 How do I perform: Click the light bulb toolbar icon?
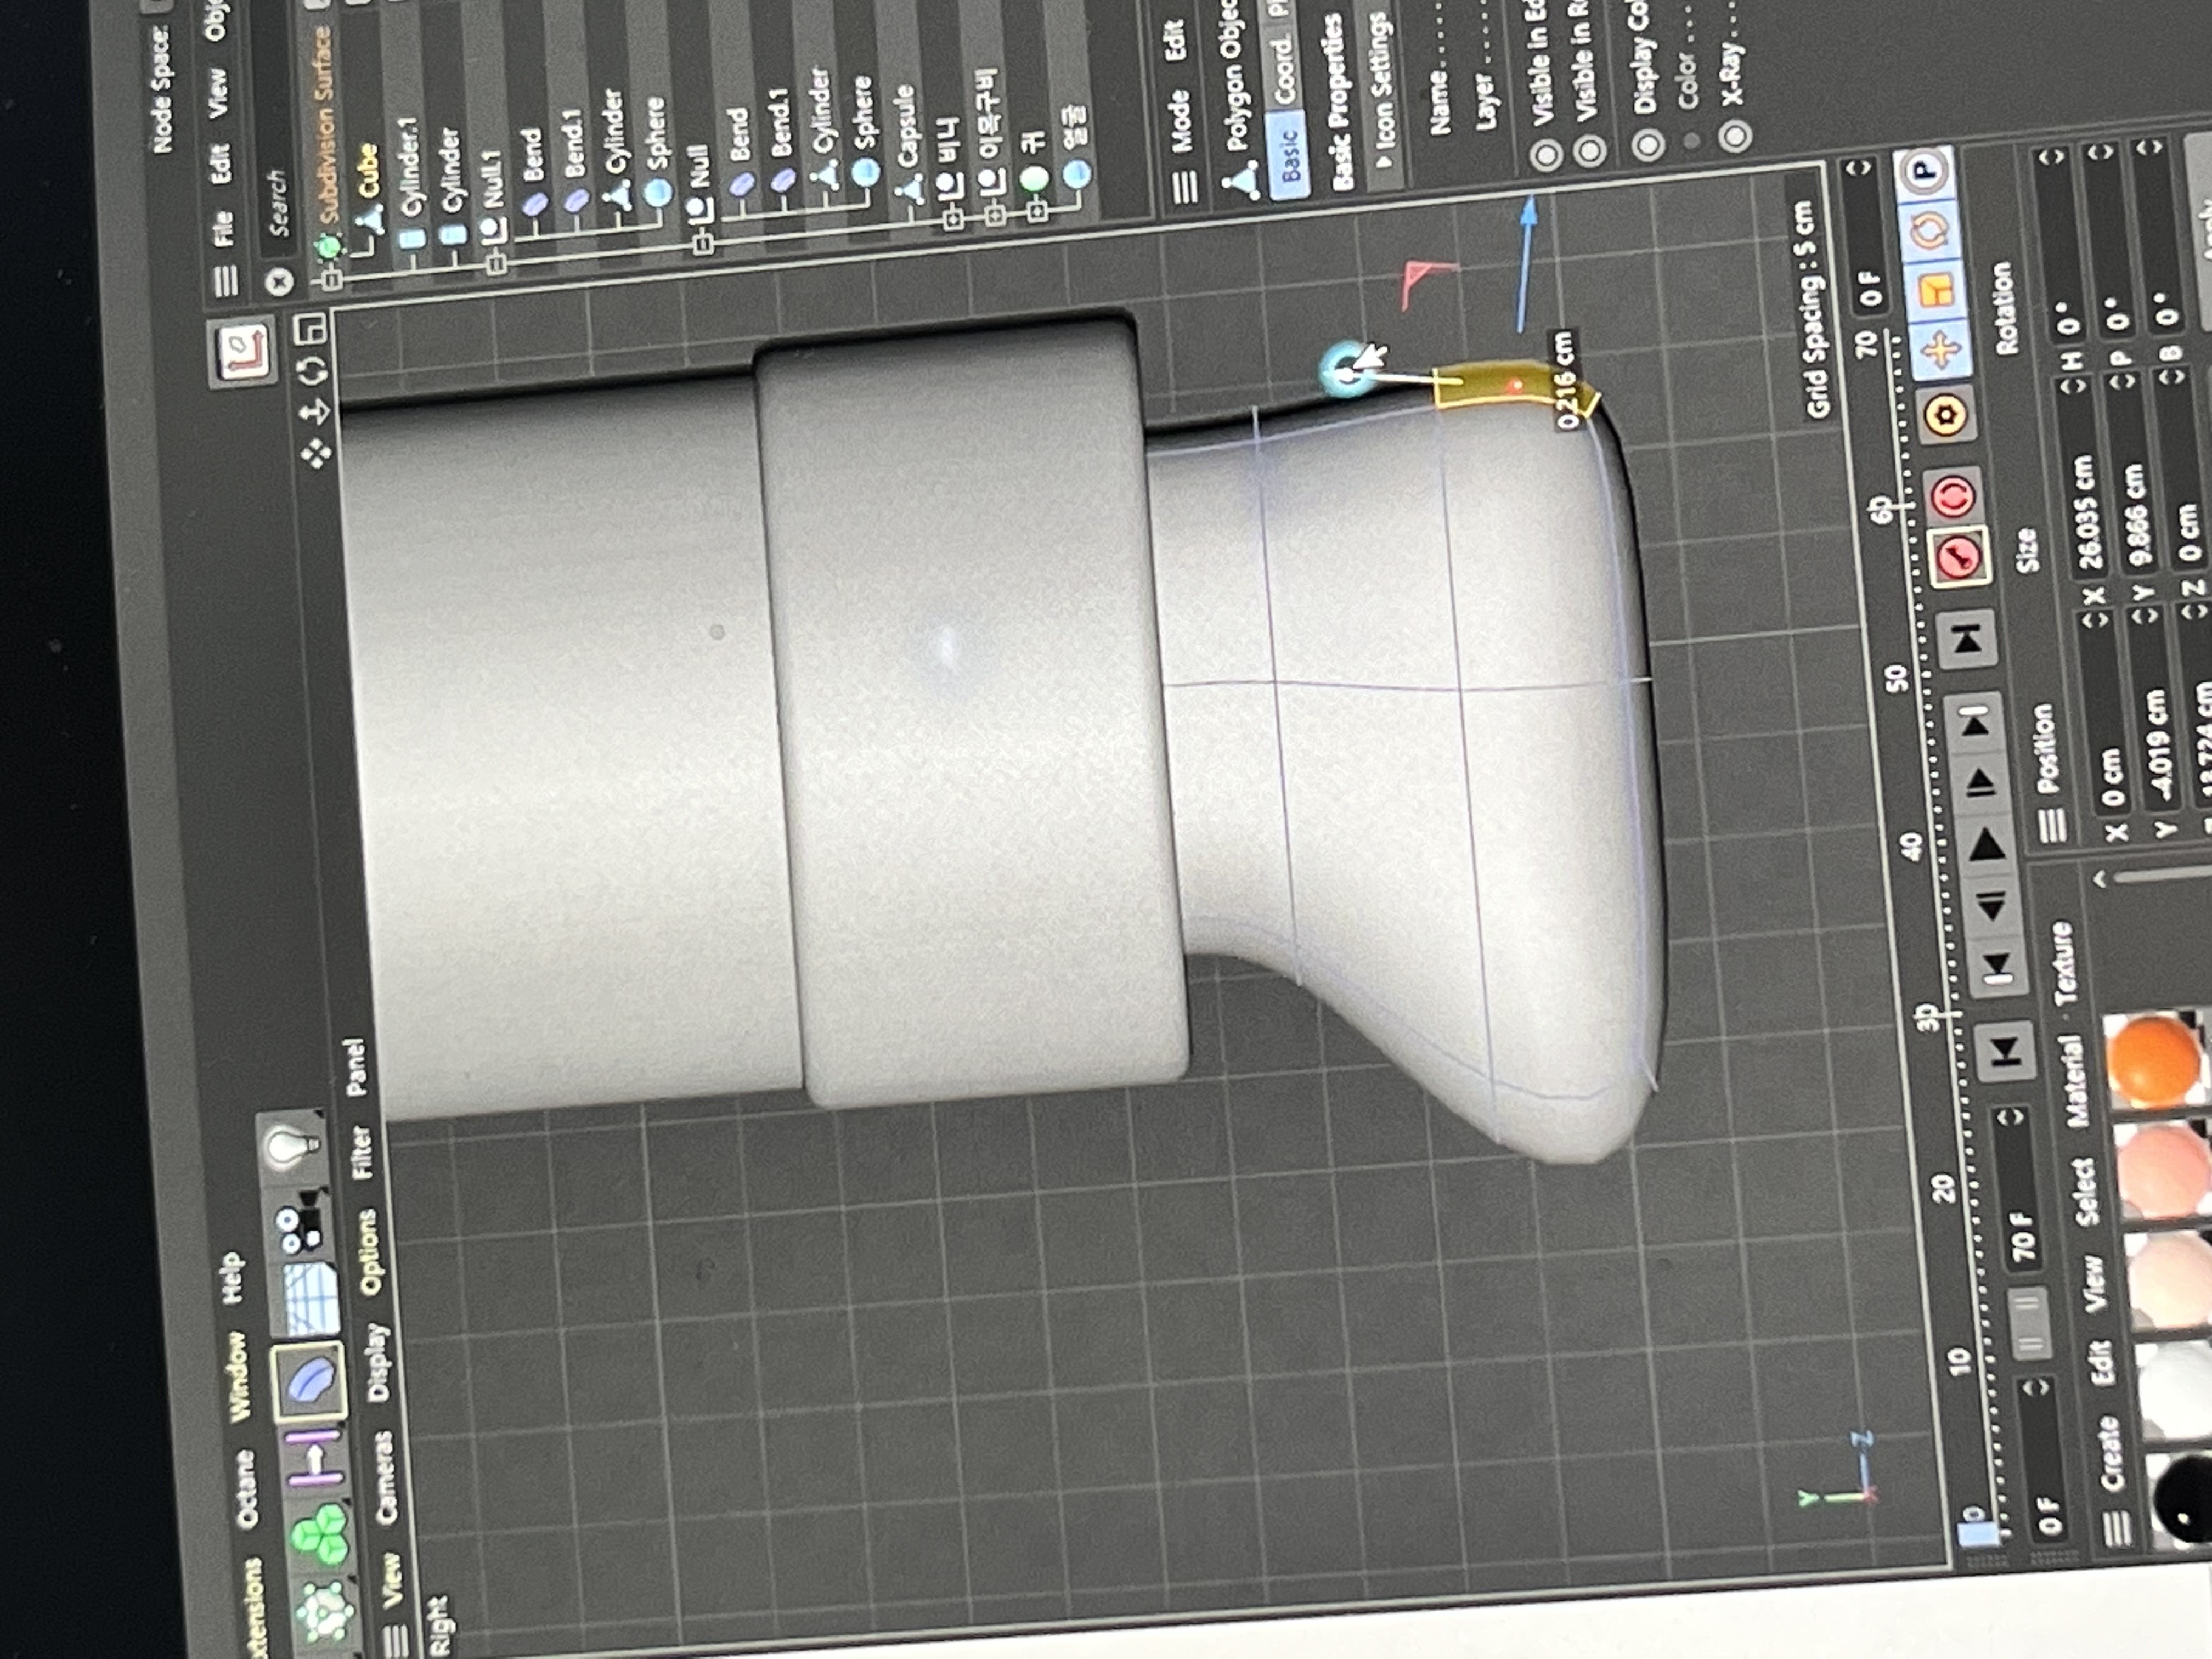pyautogui.click(x=294, y=1146)
